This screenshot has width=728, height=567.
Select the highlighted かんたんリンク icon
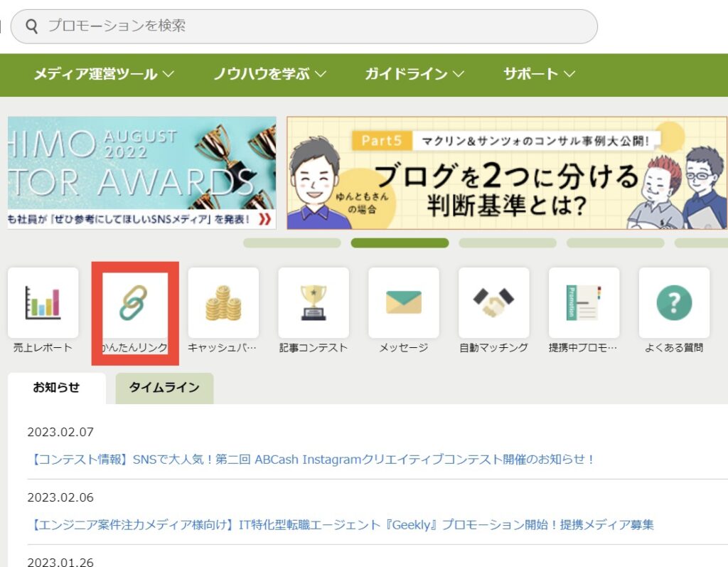pyautogui.click(x=135, y=302)
